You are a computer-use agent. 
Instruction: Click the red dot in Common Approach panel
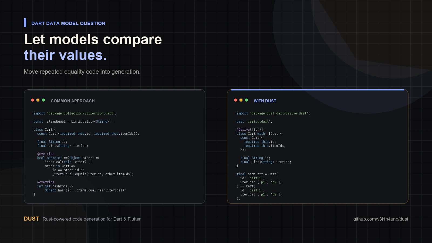[32, 100]
